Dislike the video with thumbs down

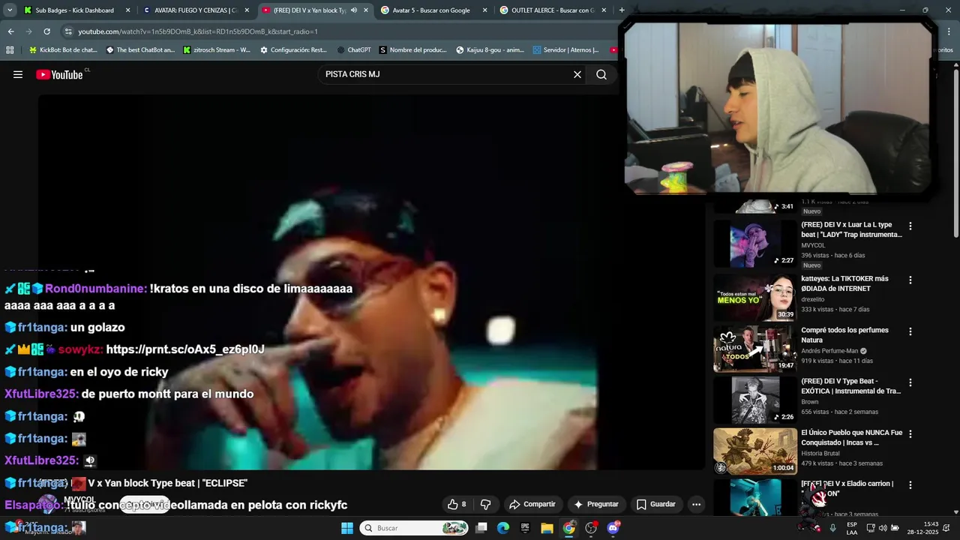tap(485, 504)
